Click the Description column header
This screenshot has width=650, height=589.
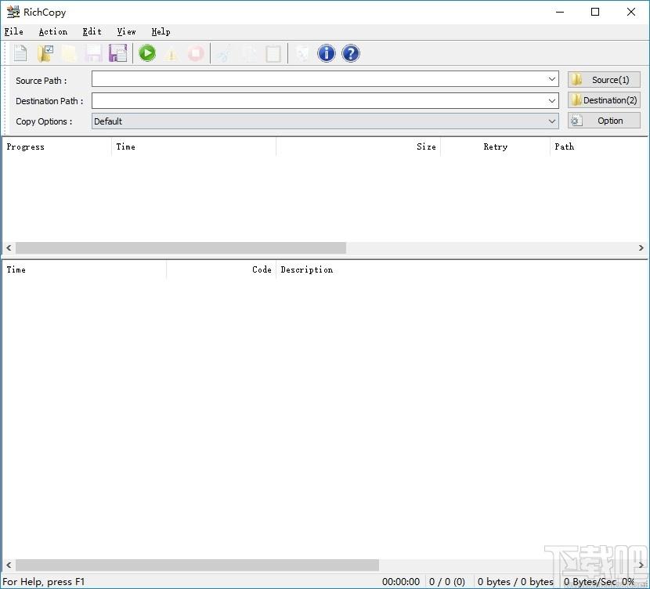tap(462, 270)
